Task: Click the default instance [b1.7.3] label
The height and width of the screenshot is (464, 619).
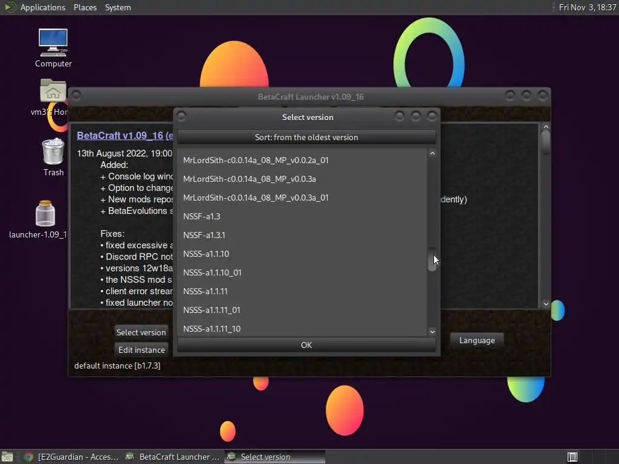Action: pos(117,366)
